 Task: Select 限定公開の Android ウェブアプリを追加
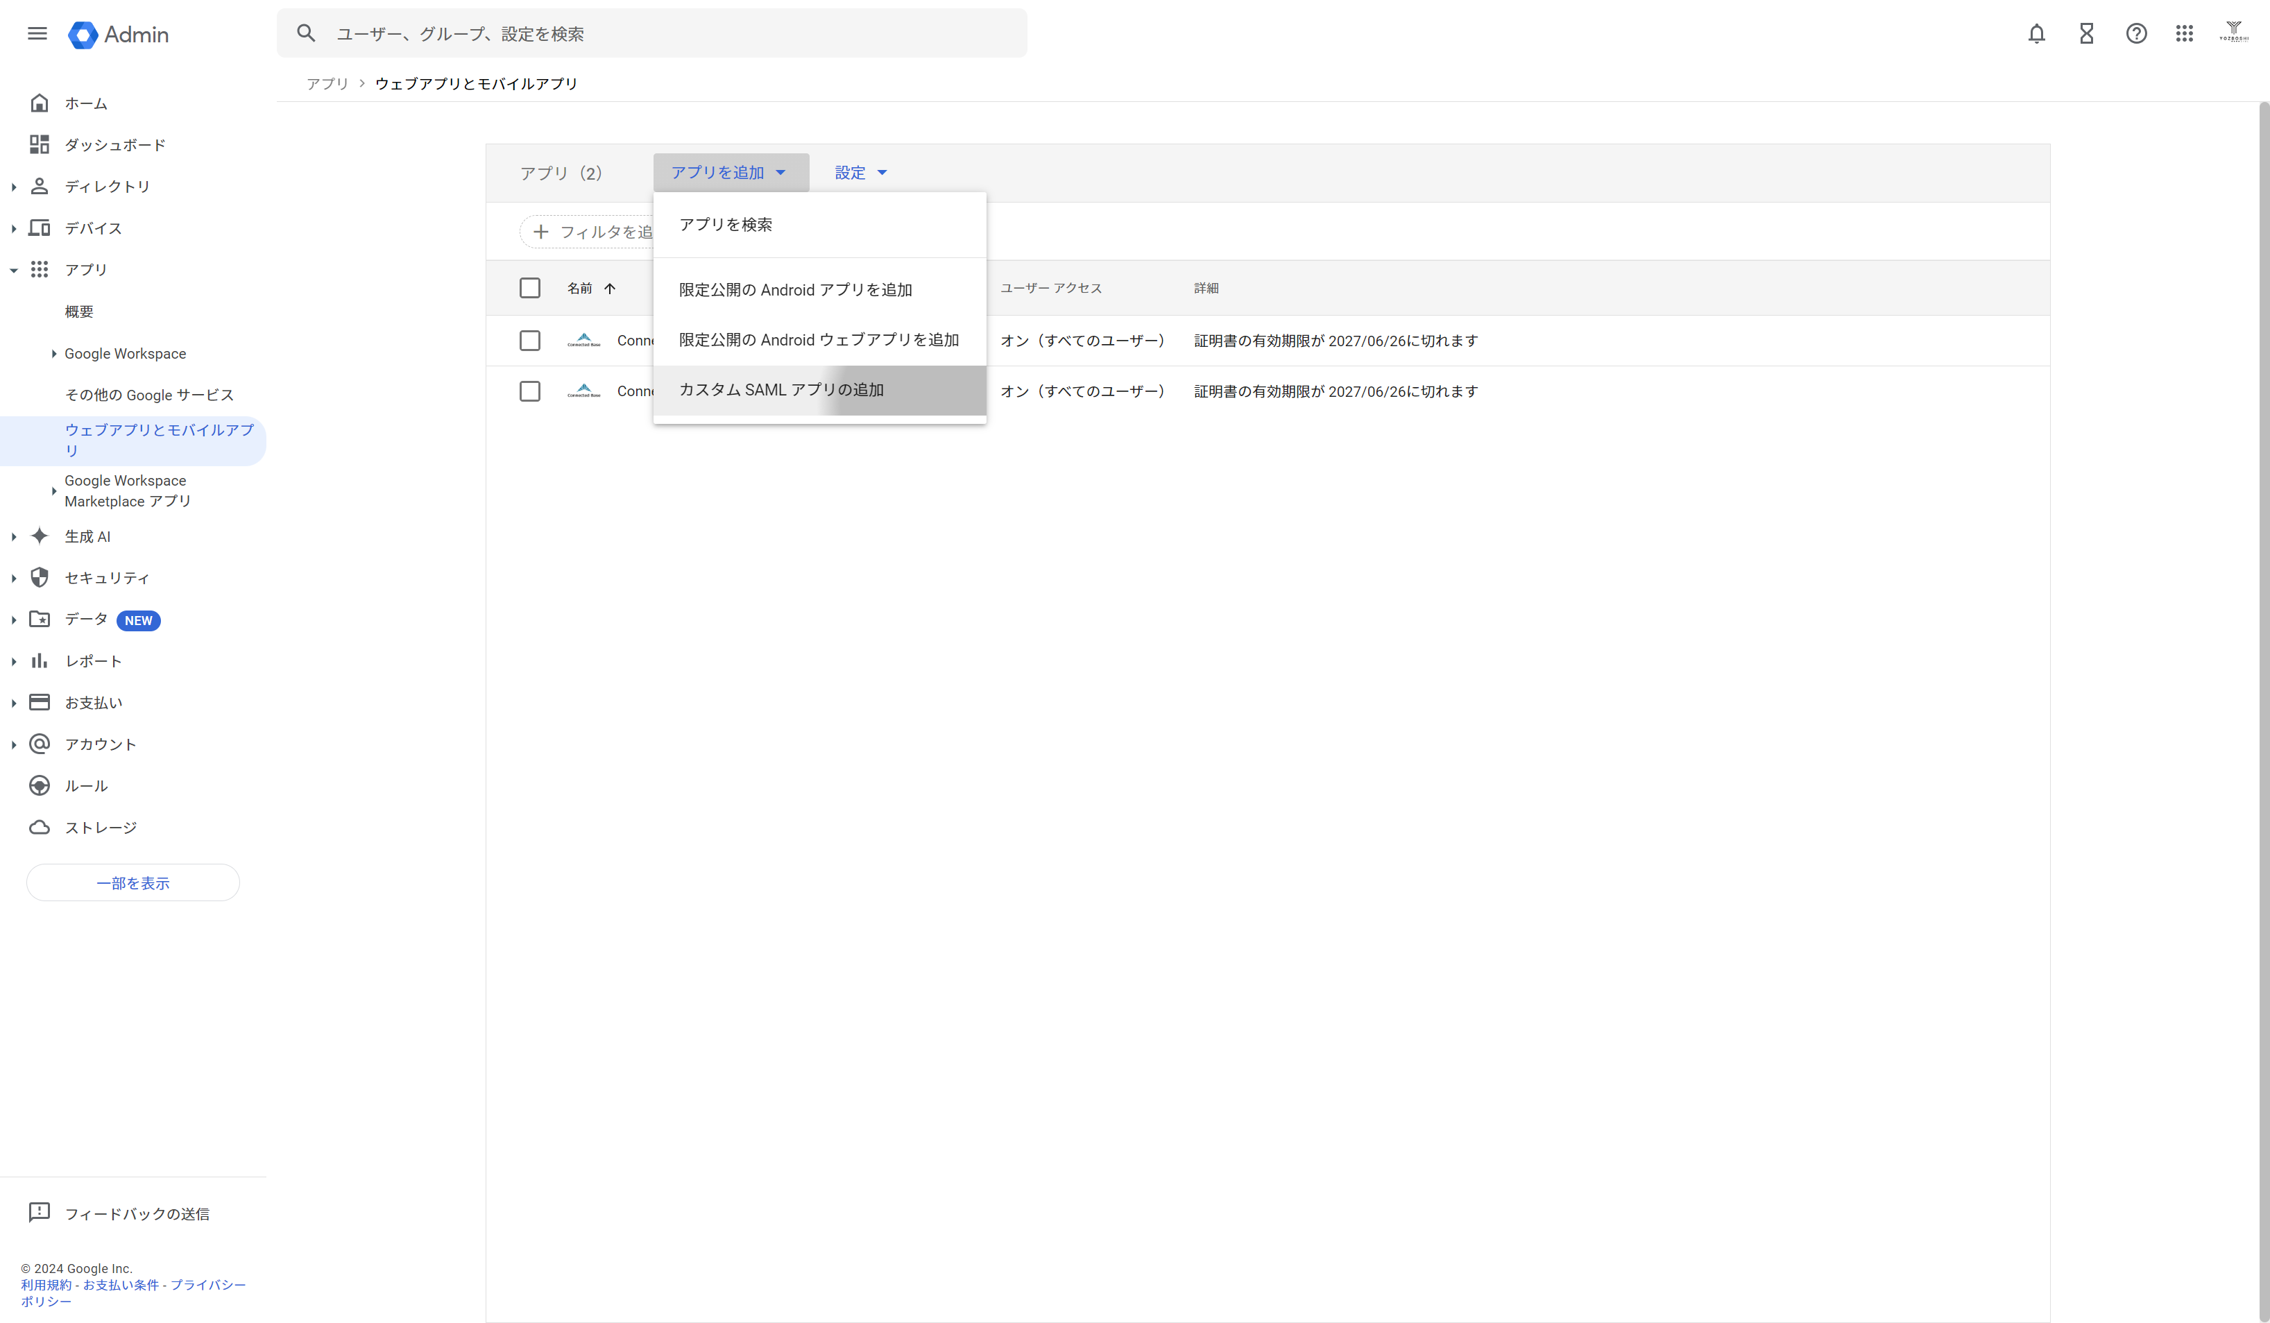(820, 339)
